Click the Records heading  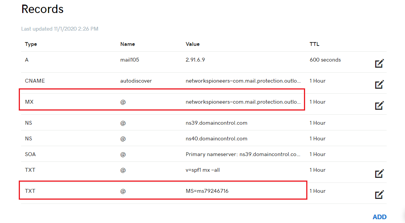42,9
